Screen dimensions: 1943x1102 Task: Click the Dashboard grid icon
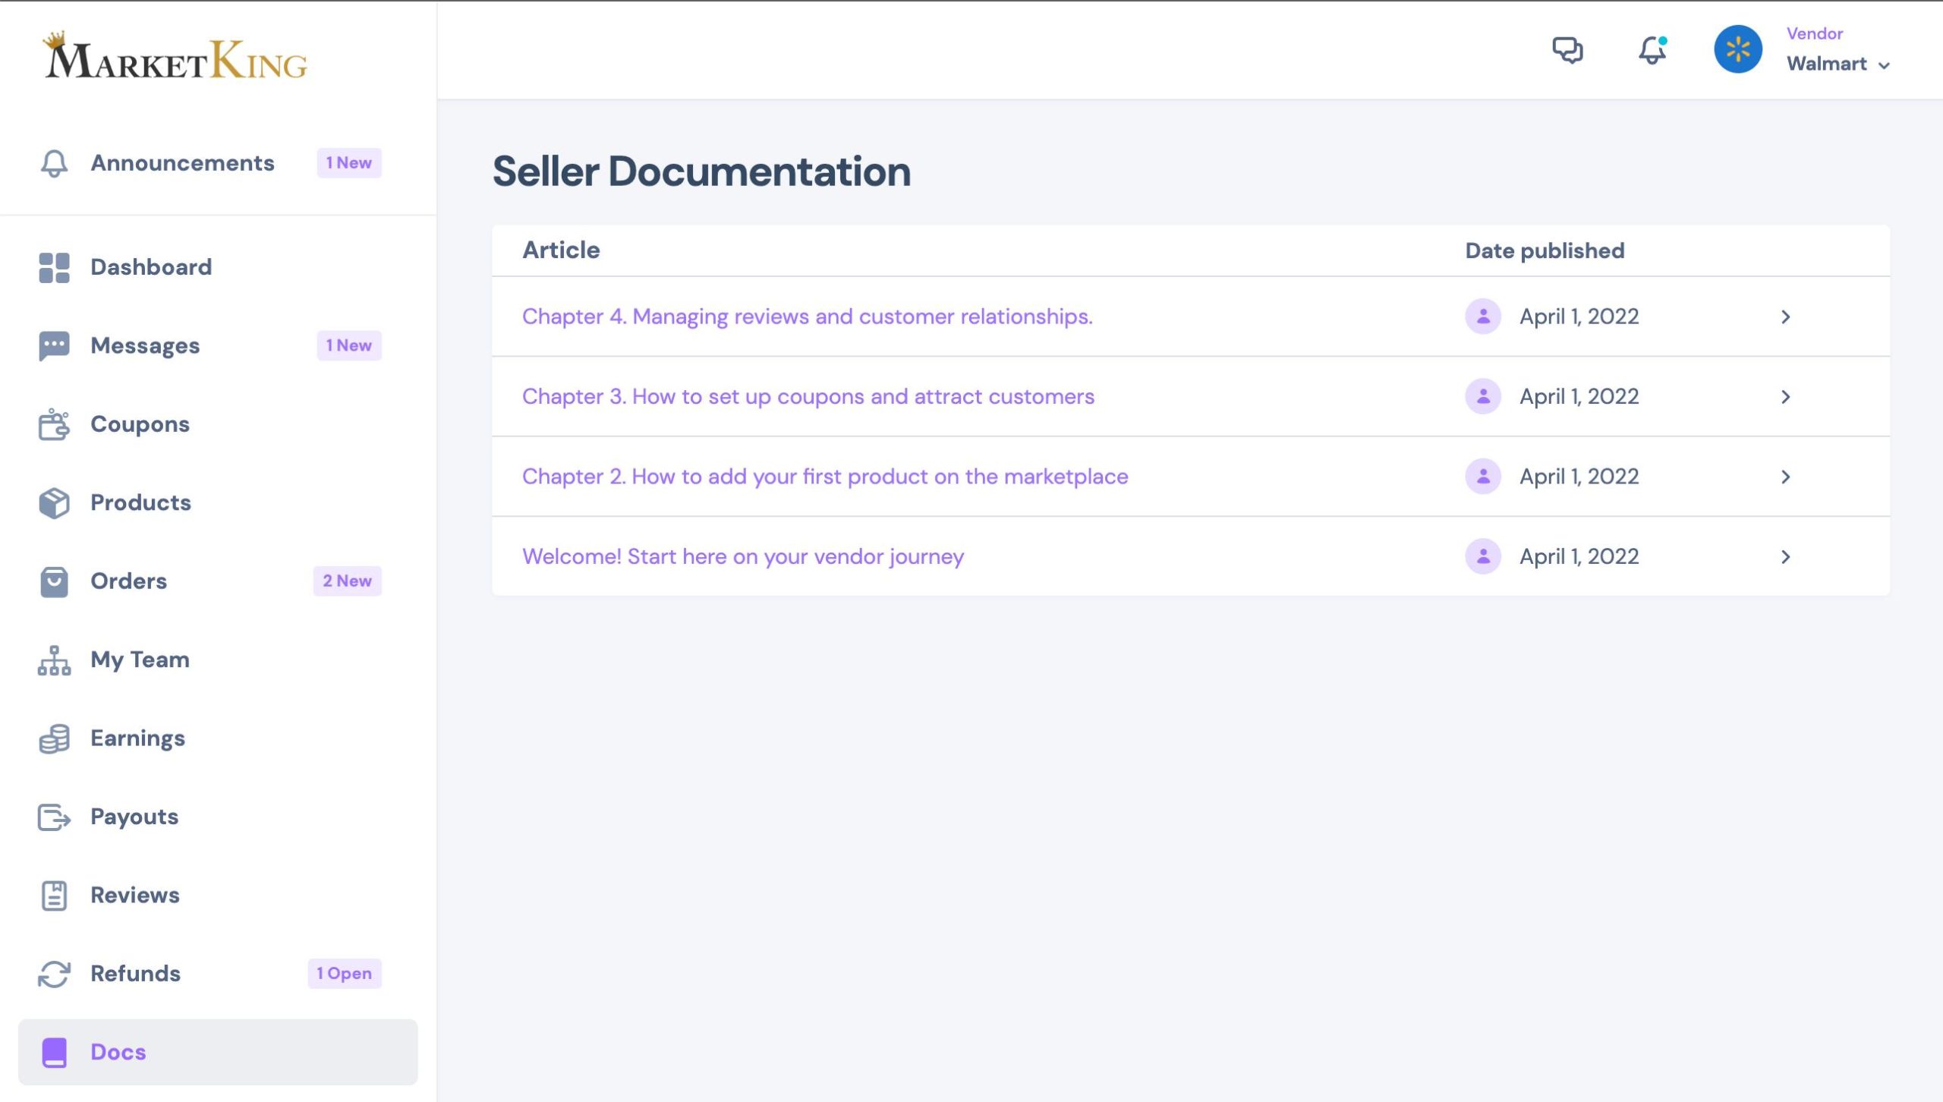[x=54, y=267]
